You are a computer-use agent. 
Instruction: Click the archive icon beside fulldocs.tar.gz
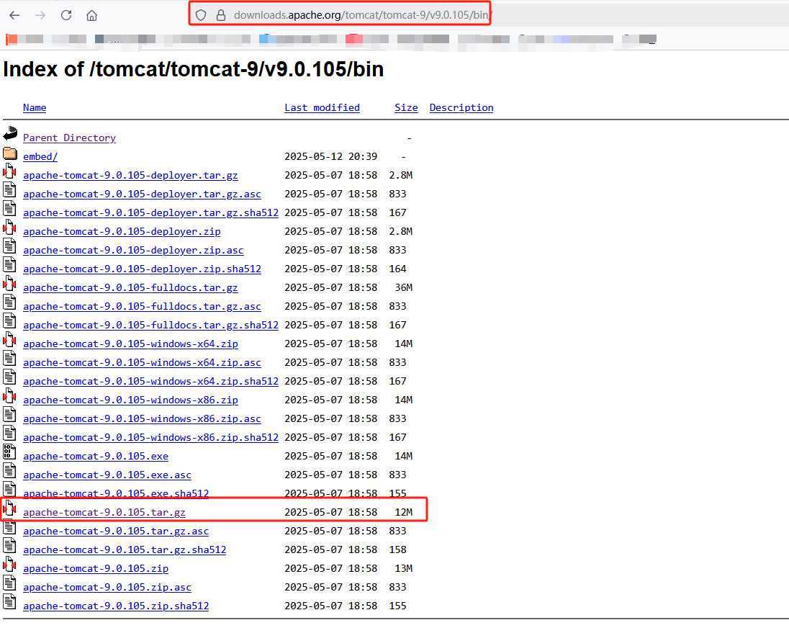click(9, 283)
